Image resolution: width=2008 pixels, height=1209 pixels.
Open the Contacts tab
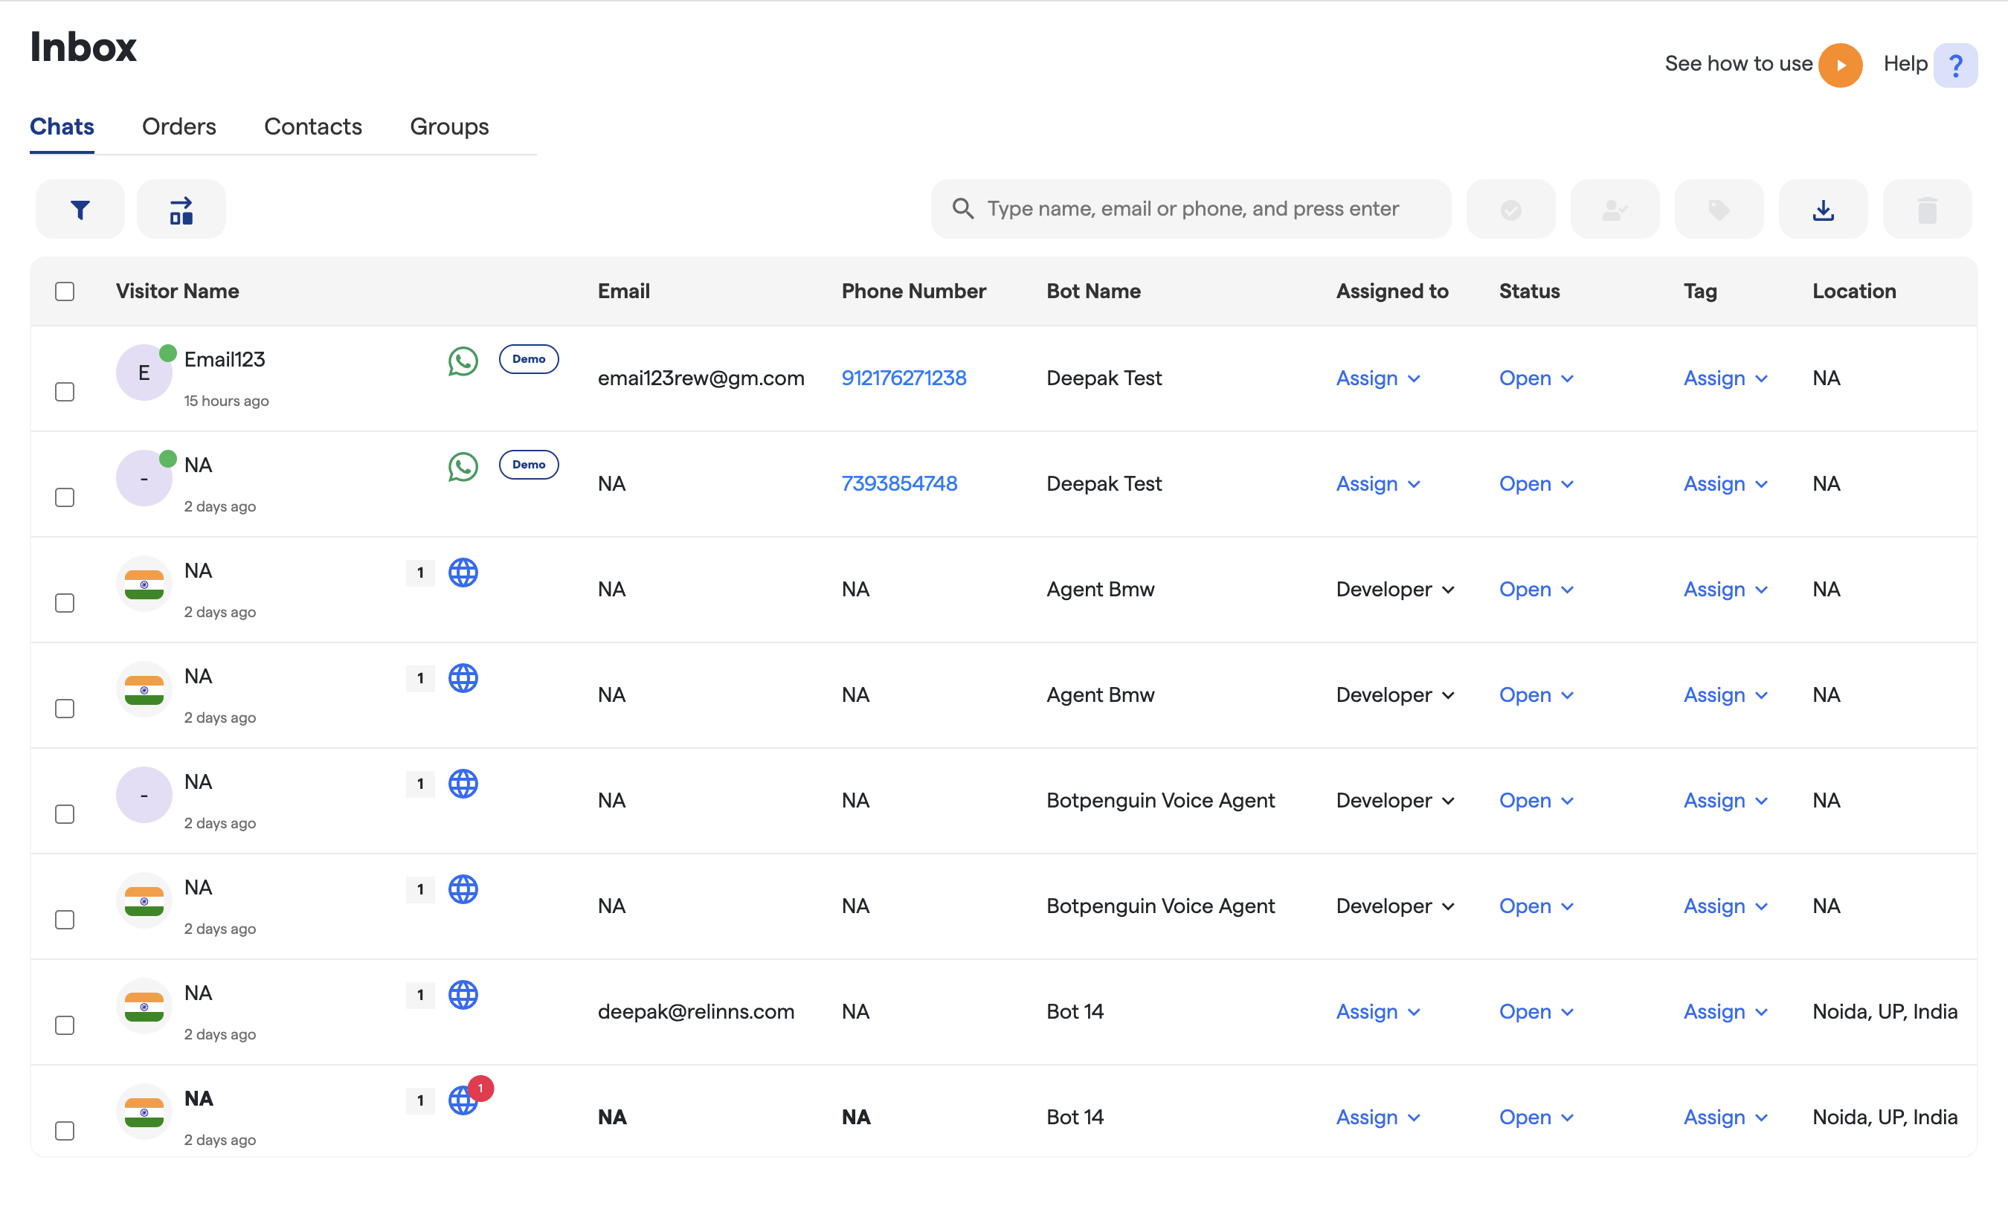312,126
